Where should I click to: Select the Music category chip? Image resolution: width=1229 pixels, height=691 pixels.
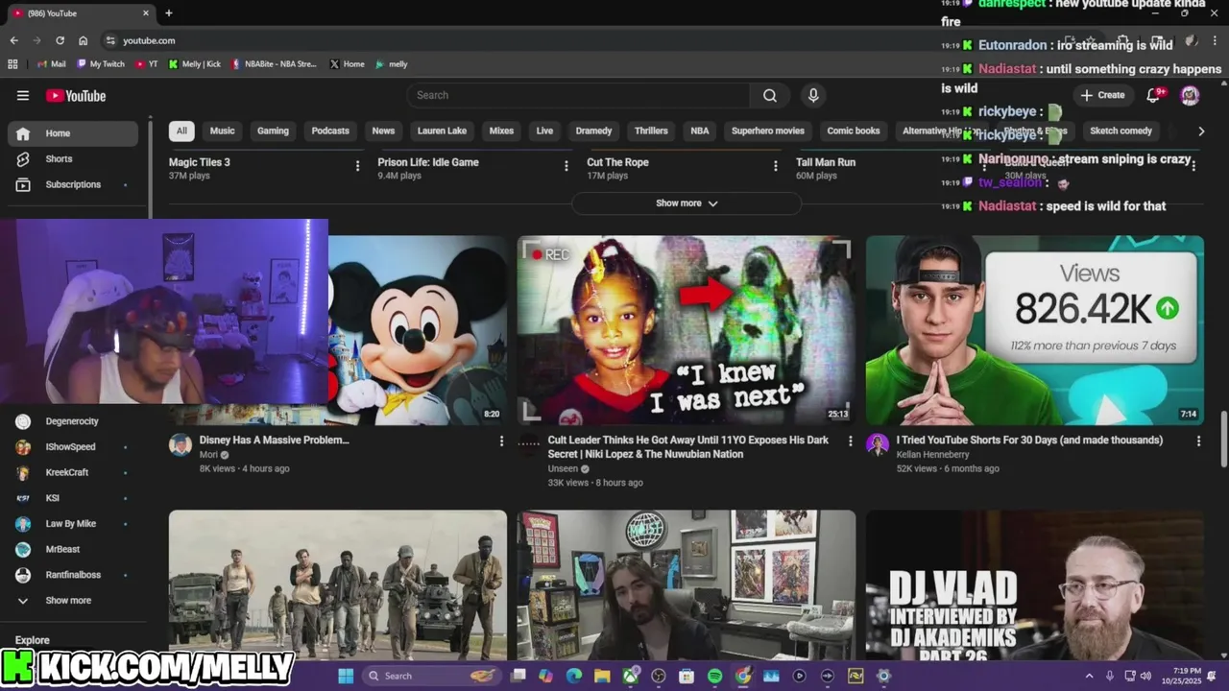point(222,131)
